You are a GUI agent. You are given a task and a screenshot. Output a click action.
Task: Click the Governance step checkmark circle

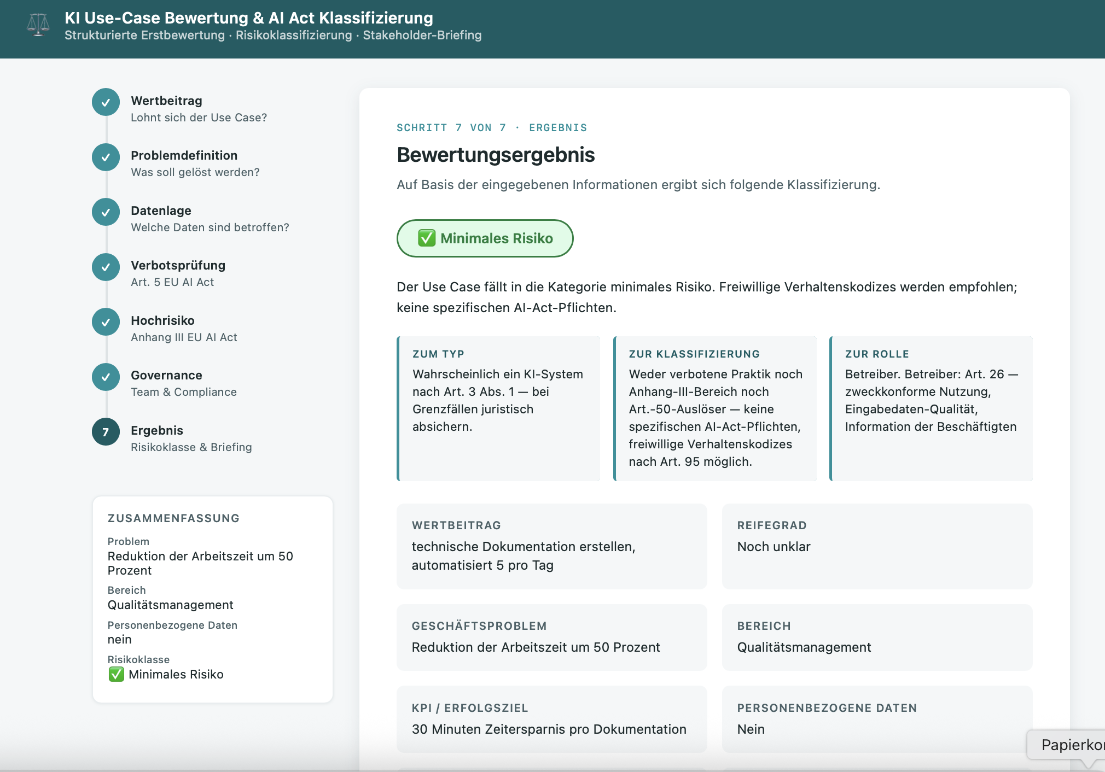(106, 377)
